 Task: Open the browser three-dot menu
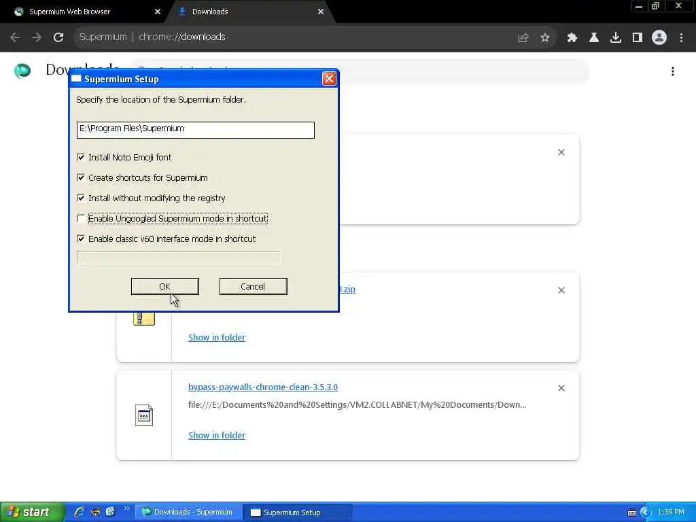(x=681, y=38)
